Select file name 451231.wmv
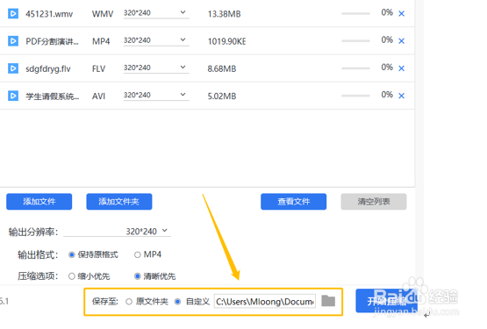 [49, 14]
